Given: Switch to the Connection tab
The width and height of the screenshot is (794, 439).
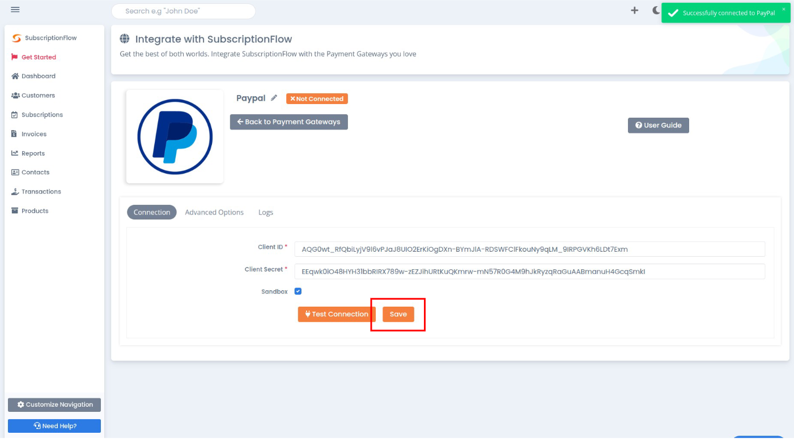Looking at the screenshot, I should coord(152,212).
